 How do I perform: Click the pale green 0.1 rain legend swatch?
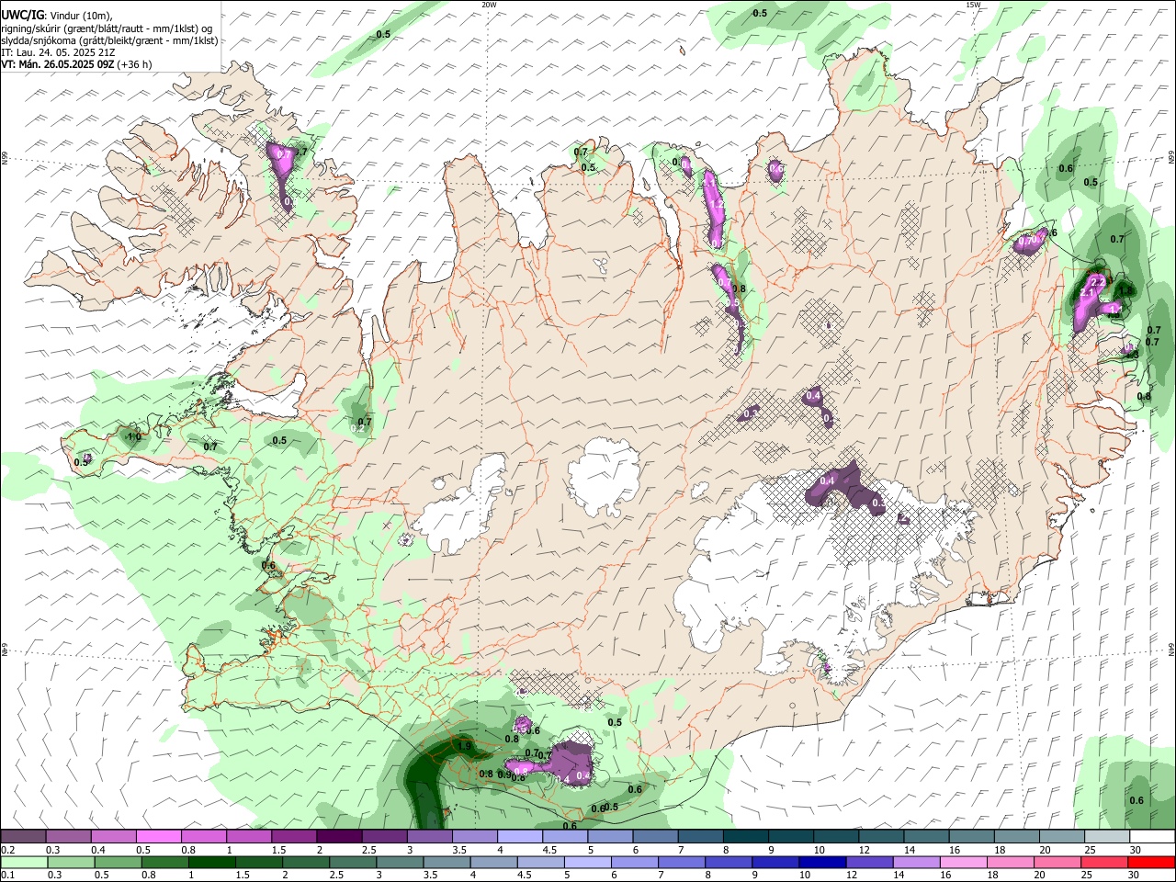(x=25, y=863)
